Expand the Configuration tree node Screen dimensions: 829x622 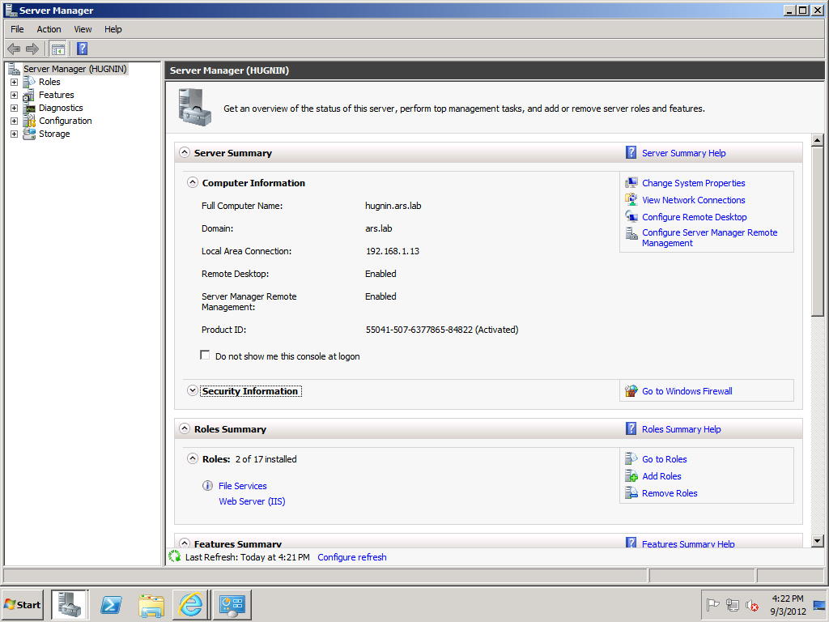click(x=15, y=121)
